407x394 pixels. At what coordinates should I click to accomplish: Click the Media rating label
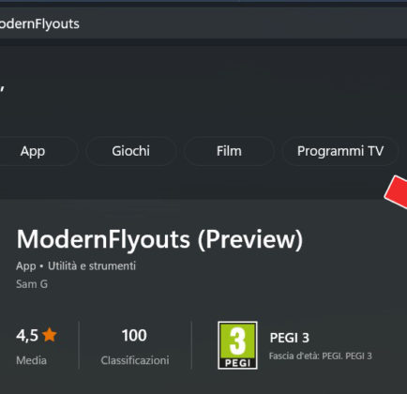click(31, 360)
